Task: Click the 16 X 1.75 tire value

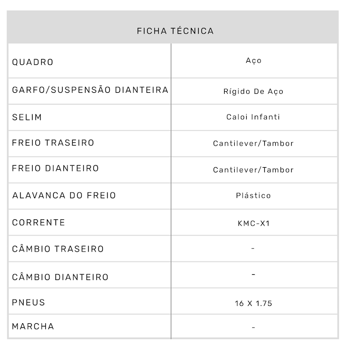Action: click(254, 304)
